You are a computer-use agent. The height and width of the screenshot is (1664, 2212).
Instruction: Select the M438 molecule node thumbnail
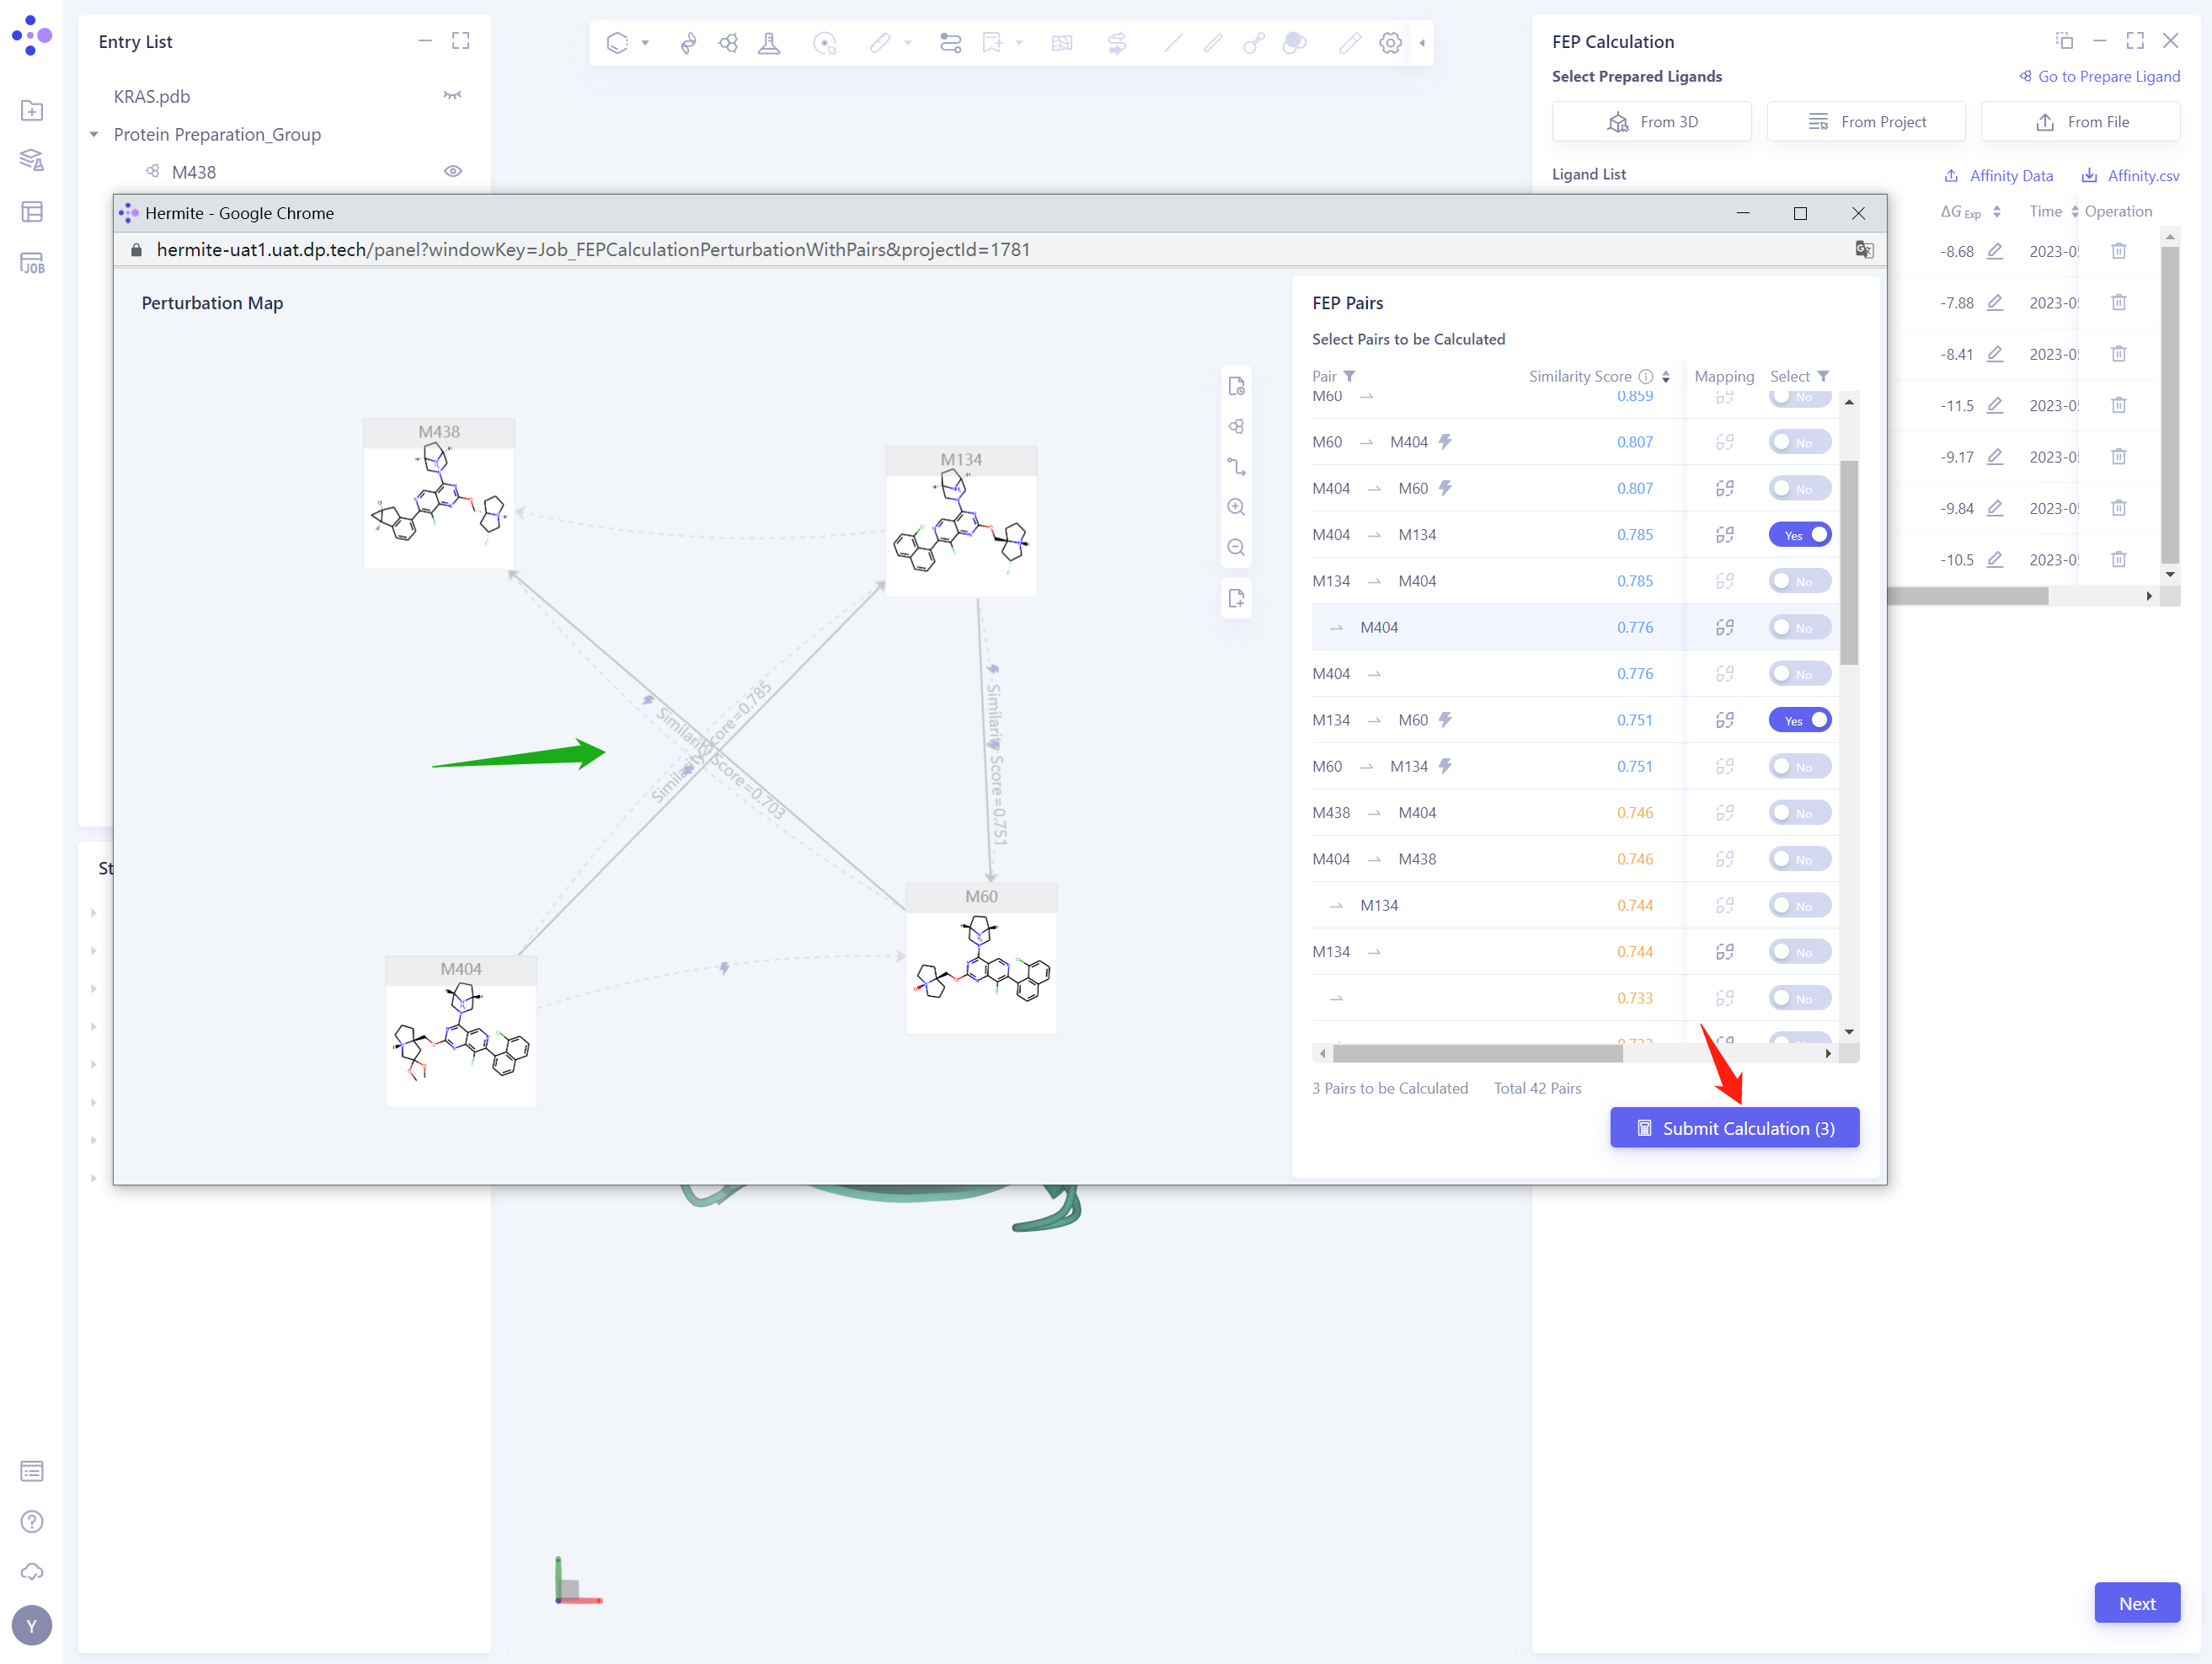pyautogui.click(x=439, y=494)
